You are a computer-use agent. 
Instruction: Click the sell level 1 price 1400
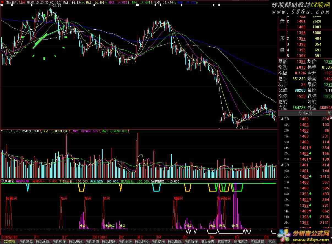[301, 27]
